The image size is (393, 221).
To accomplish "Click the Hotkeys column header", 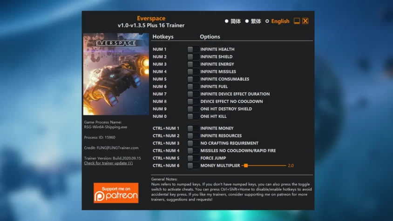I will point(163,37).
